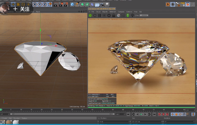Toggle X axis lock
This screenshot has height=125, width=197.
[x=35, y=4]
